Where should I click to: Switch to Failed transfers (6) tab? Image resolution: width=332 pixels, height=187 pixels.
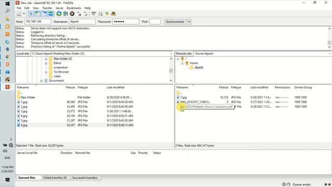coord(55,178)
